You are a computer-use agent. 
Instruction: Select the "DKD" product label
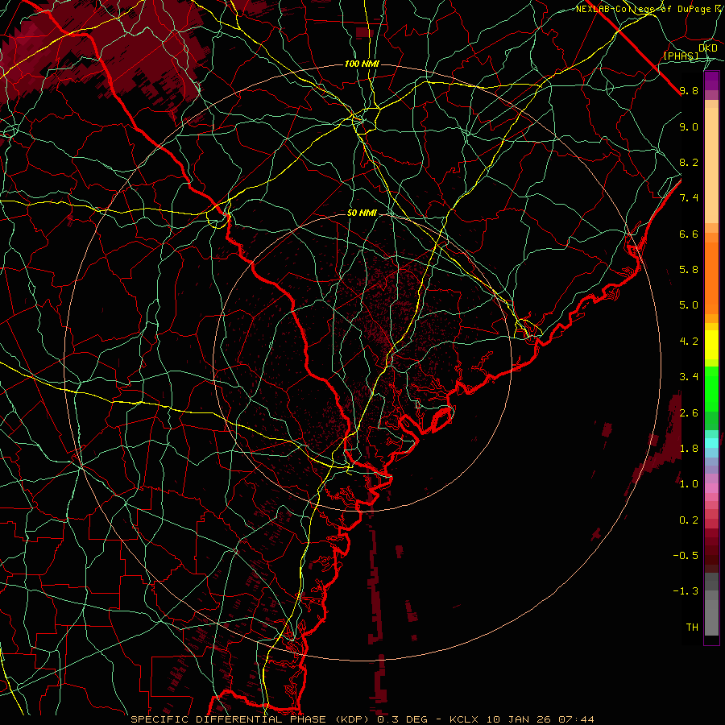[708, 48]
